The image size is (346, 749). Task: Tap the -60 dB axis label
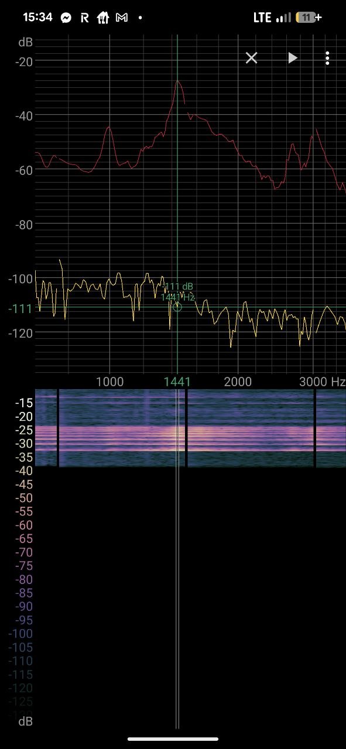[24, 170]
